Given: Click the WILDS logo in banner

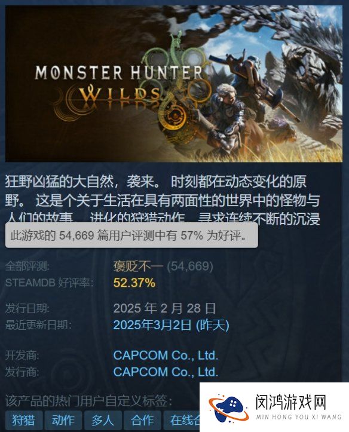Looking at the screenshot, I should (x=120, y=94).
